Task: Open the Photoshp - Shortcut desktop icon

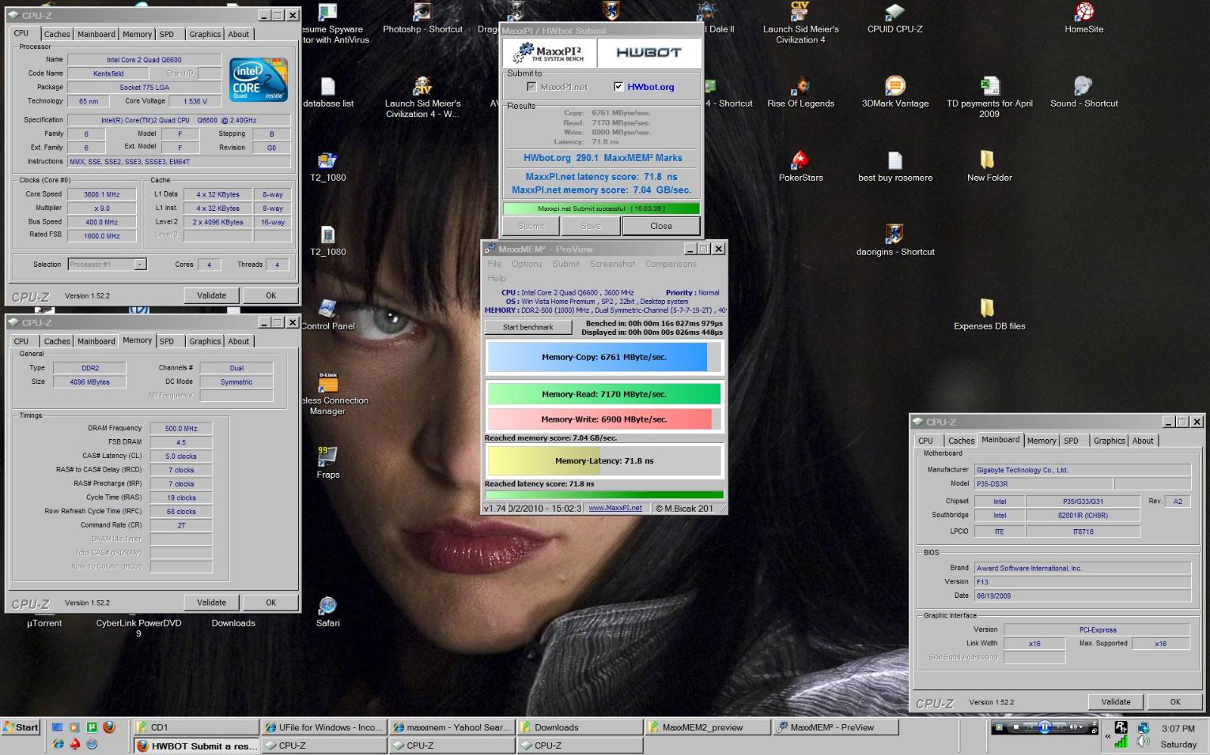Action: pyautogui.click(x=422, y=19)
